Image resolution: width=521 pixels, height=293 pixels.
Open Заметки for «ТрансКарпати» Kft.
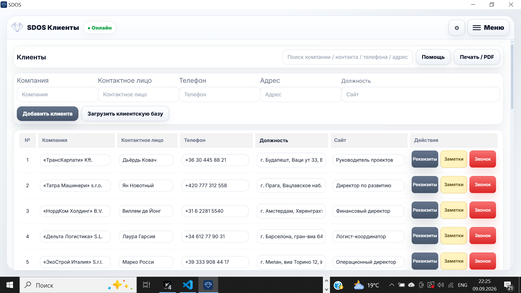454,159
